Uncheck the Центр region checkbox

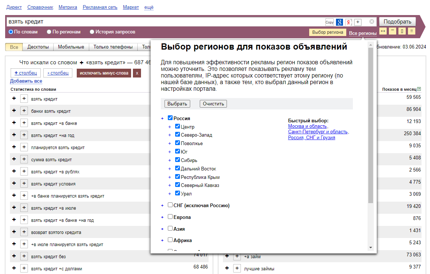(x=177, y=126)
